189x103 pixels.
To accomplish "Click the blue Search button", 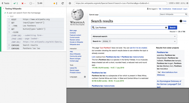I will click(x=172, y=28).
